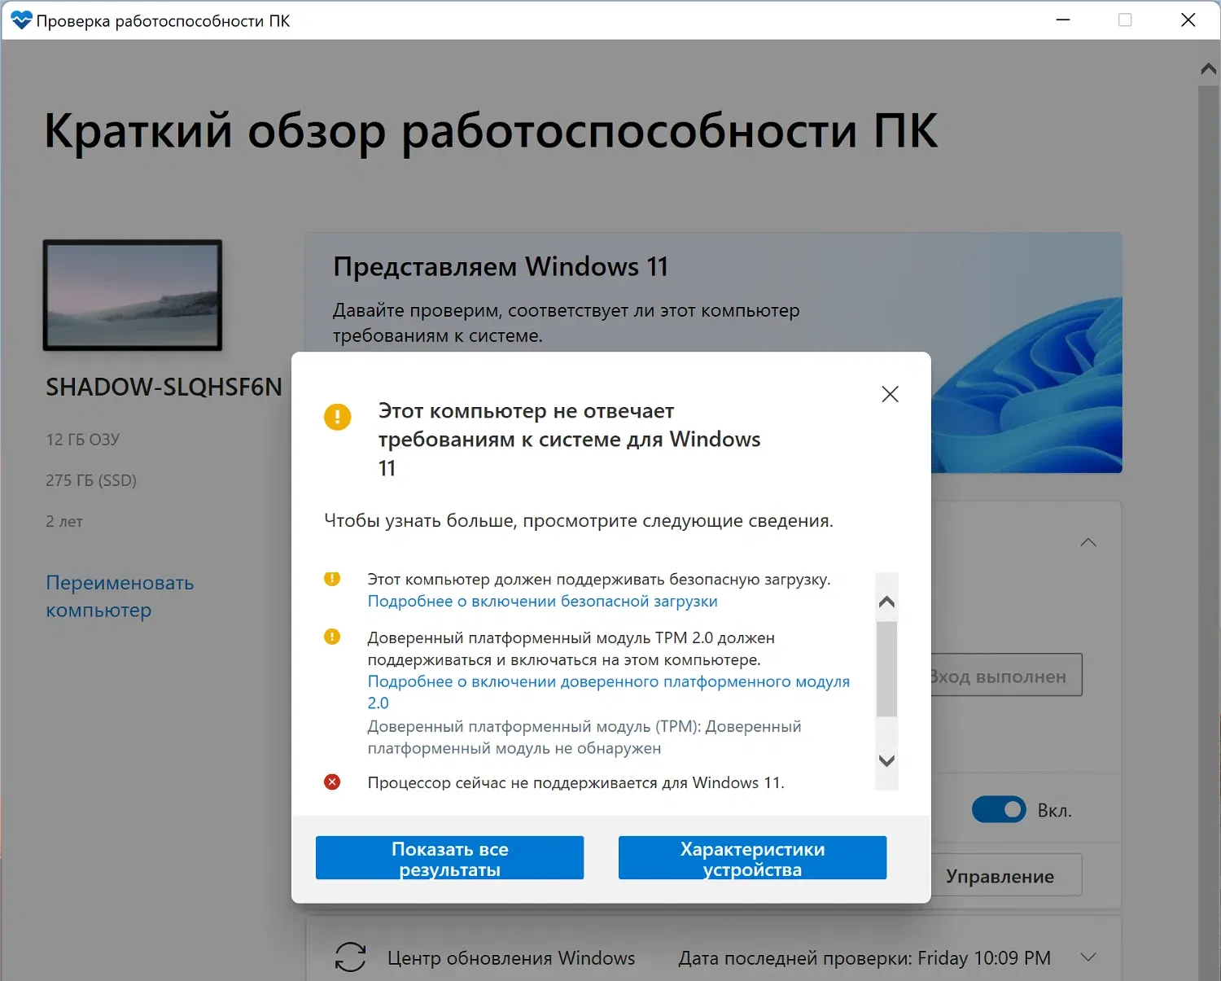Click the yellow warning icon beside dialog title
Image resolution: width=1221 pixels, height=981 pixels.
(x=337, y=417)
